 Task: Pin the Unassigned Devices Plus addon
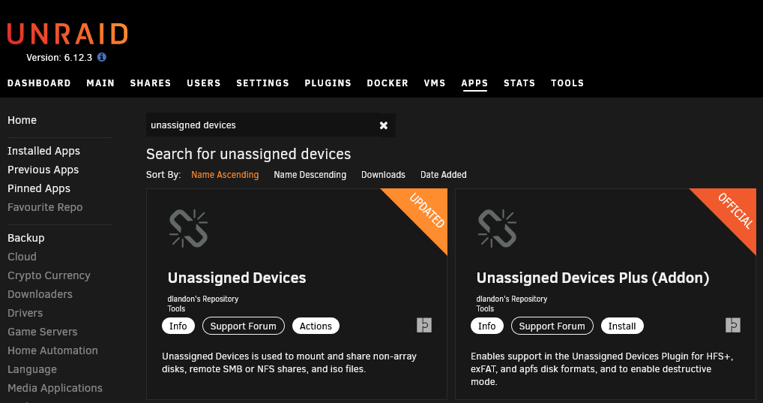coord(733,325)
